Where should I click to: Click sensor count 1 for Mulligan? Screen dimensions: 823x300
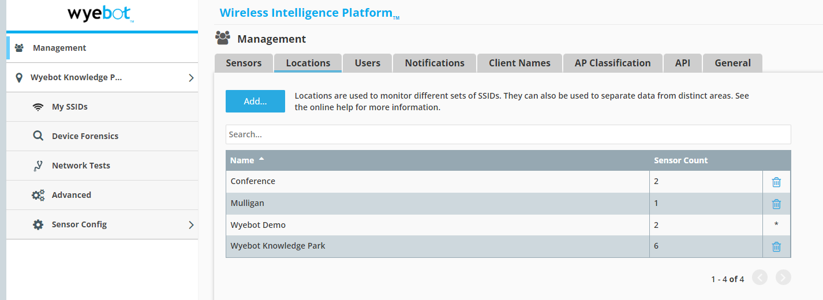pyautogui.click(x=656, y=203)
